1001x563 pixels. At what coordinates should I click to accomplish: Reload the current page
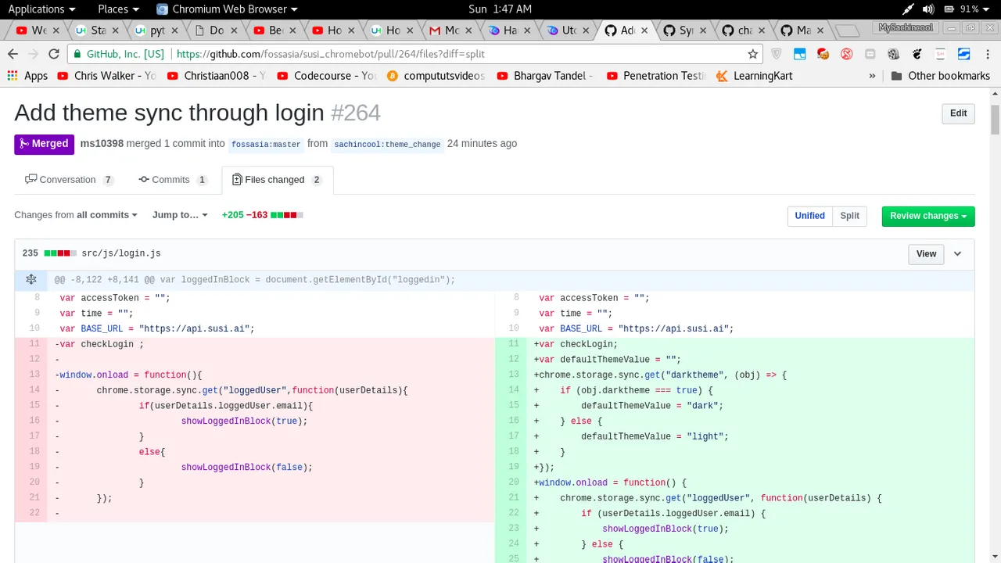pos(54,54)
